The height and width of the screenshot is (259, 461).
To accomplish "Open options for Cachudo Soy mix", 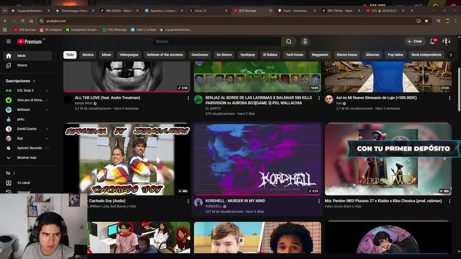I will click(x=188, y=201).
